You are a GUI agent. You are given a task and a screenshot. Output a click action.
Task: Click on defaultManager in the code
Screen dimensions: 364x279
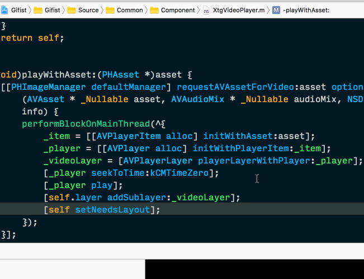tap(129, 87)
